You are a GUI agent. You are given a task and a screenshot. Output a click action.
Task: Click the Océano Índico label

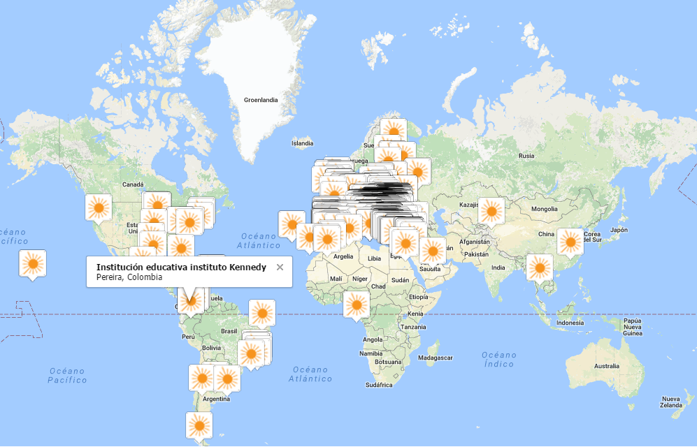pos(499,360)
